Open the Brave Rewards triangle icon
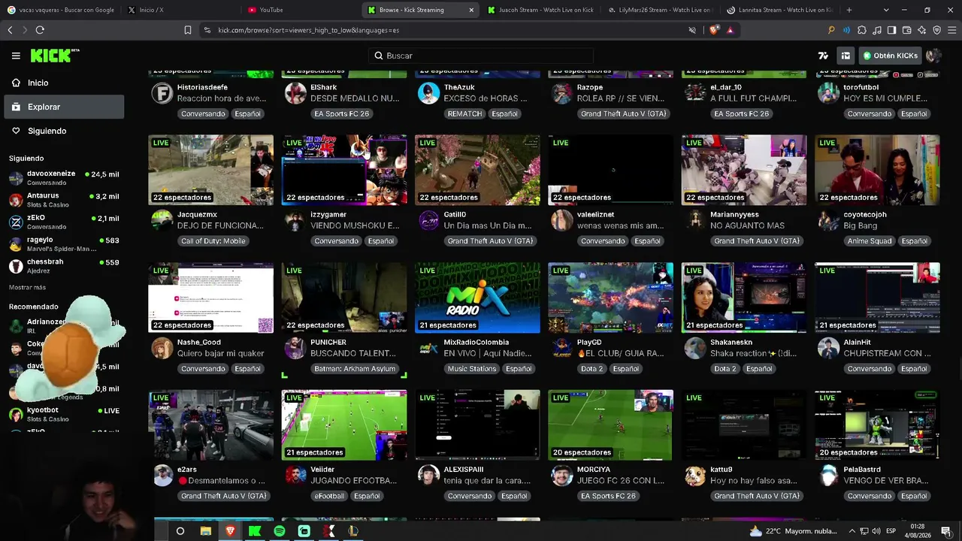 point(730,30)
